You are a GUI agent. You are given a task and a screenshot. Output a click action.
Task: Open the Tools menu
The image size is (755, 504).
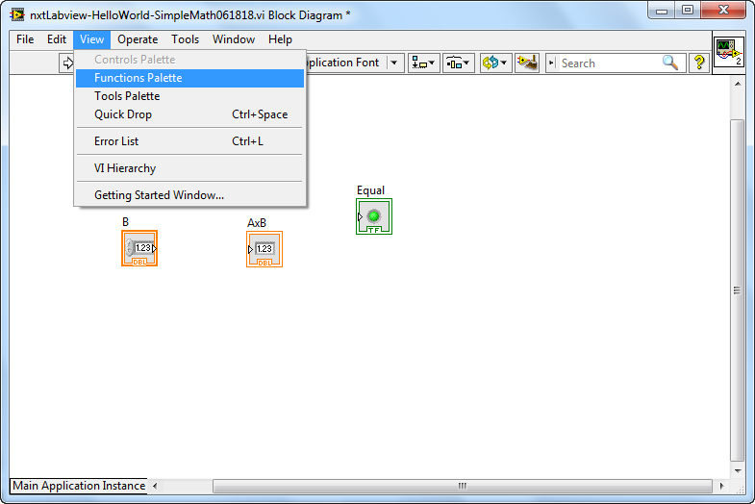click(185, 39)
